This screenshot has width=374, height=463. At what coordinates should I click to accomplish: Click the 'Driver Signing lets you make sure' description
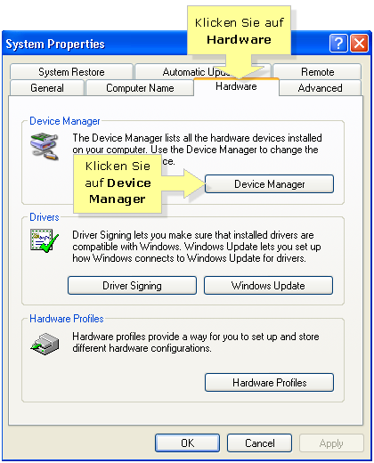197,247
